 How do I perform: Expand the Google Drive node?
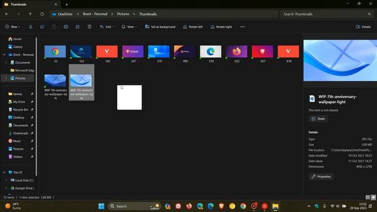click(x=6, y=188)
